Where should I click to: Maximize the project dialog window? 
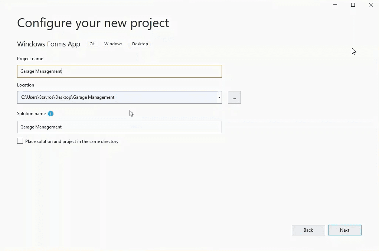pos(353,5)
